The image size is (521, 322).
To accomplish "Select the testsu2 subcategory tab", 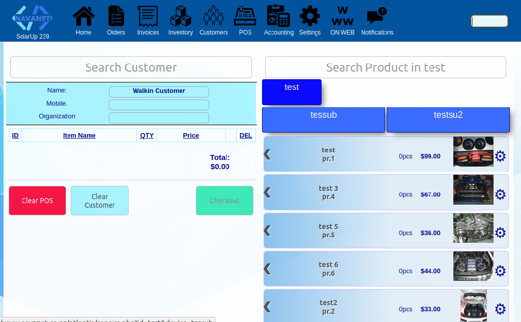I will [x=448, y=119].
